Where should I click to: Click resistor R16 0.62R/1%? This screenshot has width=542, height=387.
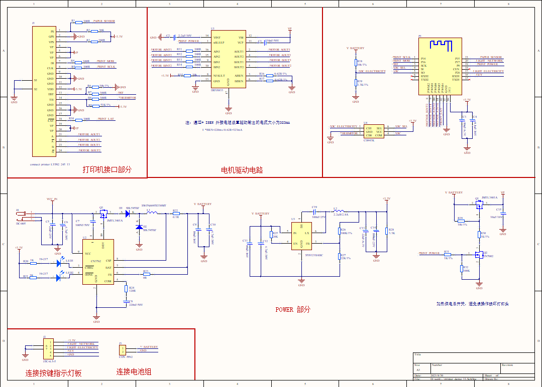pos(270,76)
